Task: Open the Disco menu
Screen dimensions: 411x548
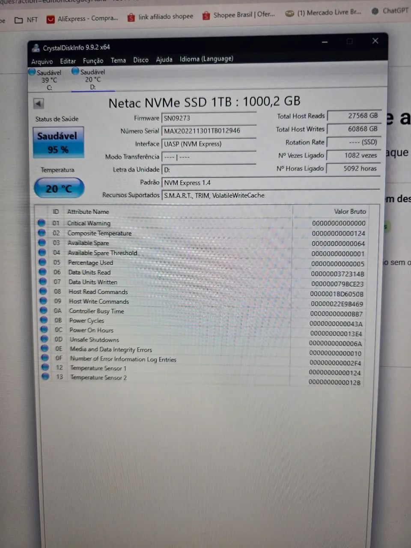Action: (140, 60)
